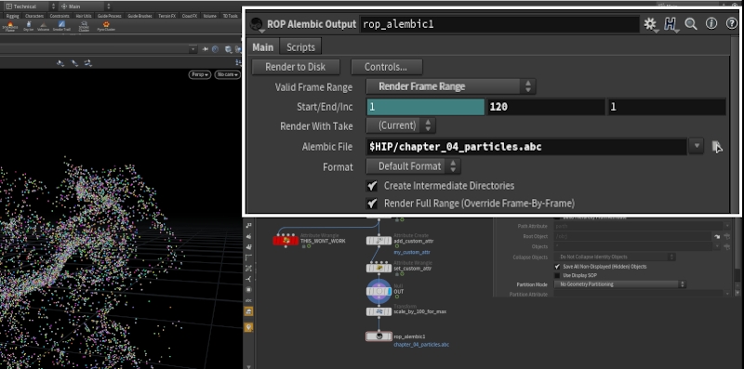Image resolution: width=744 pixels, height=369 pixels.
Task: Click the rop_alembic1 node in network
Action: point(379,336)
